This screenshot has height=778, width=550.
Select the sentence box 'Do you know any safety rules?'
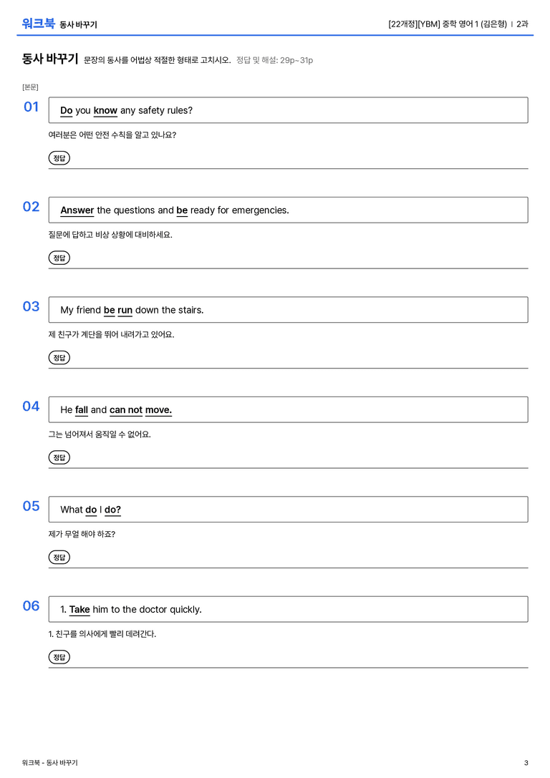coord(288,110)
